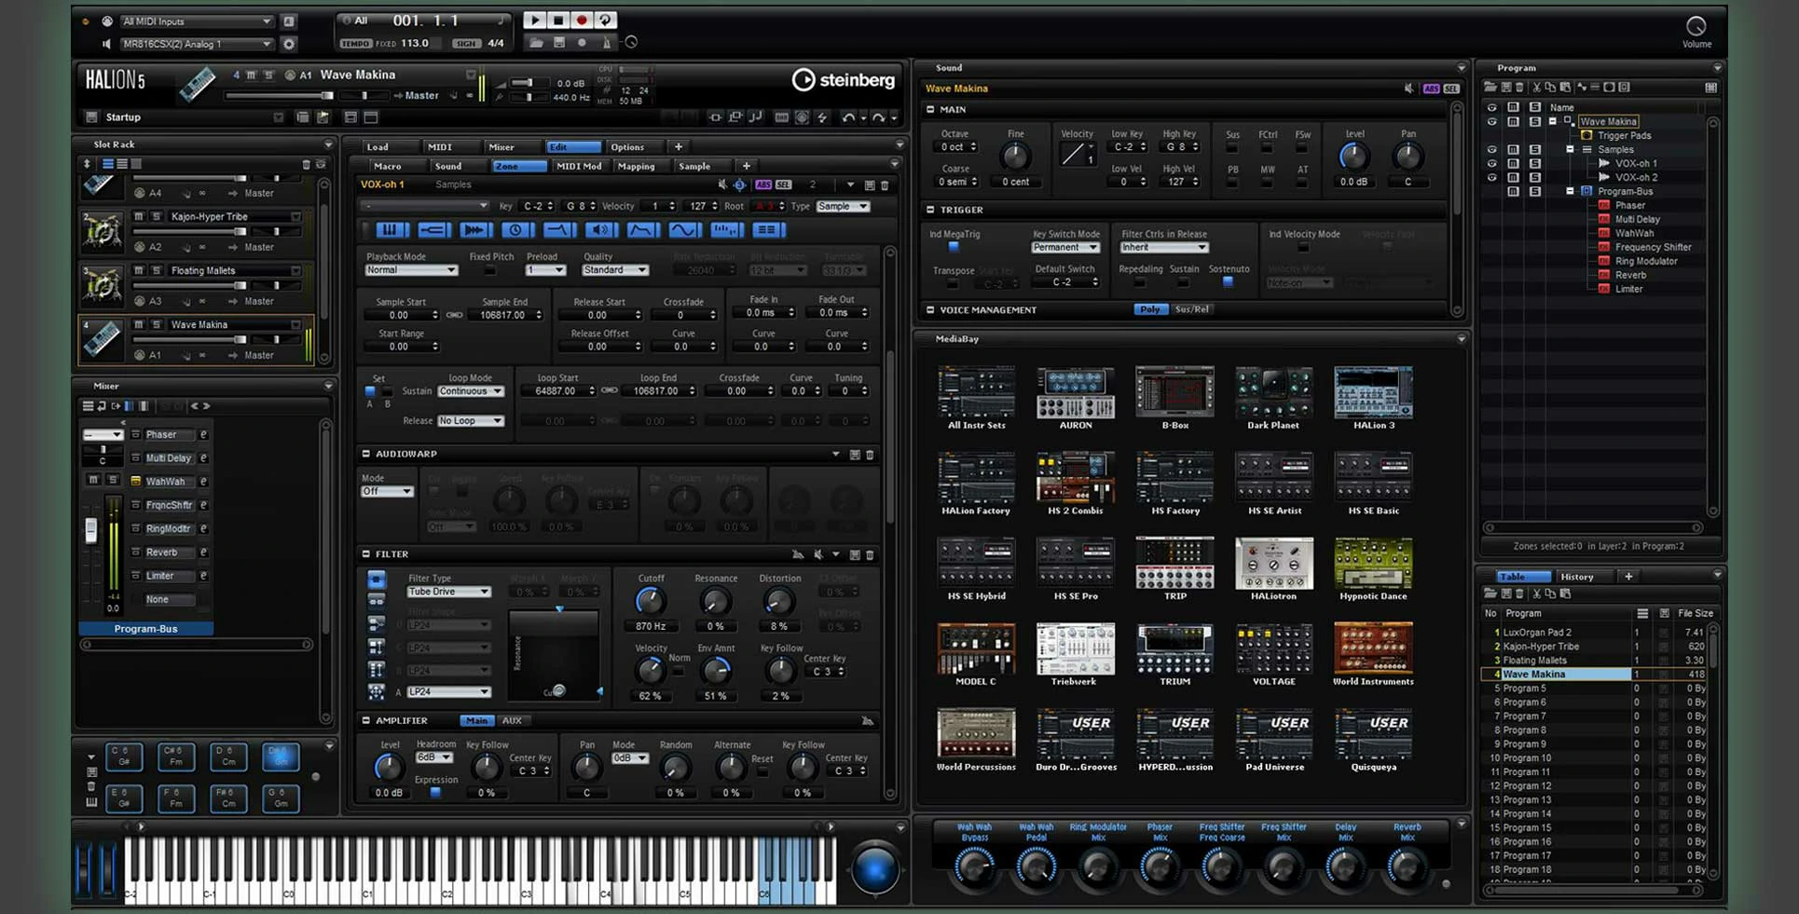Collapse the Program-Bus node in tree
This screenshot has height=914, width=1799.
(1570, 191)
